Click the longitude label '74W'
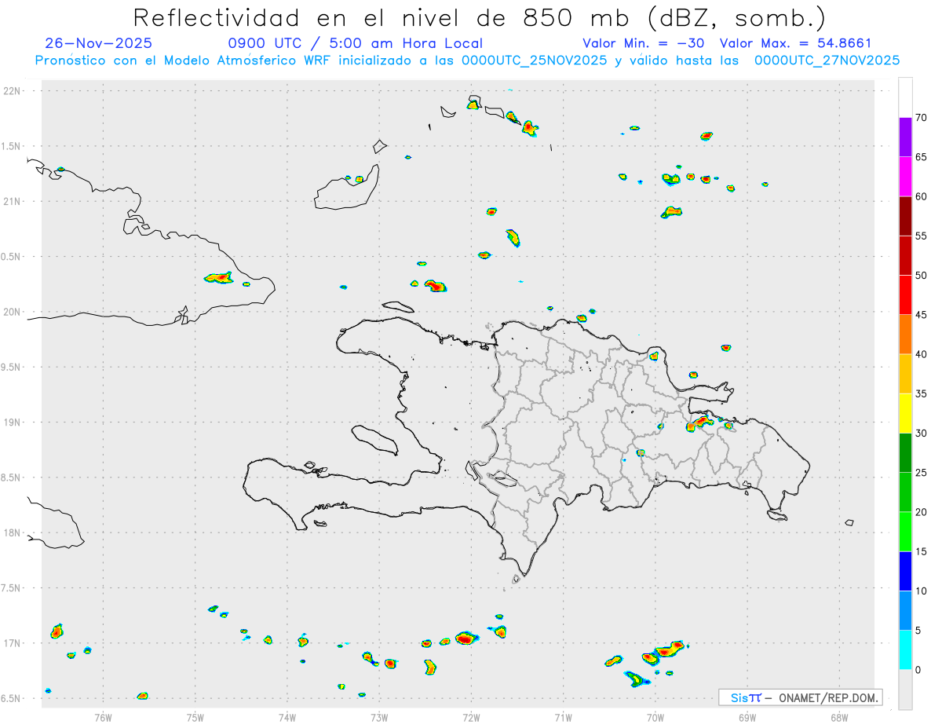This screenshot has width=942, height=728. click(287, 716)
